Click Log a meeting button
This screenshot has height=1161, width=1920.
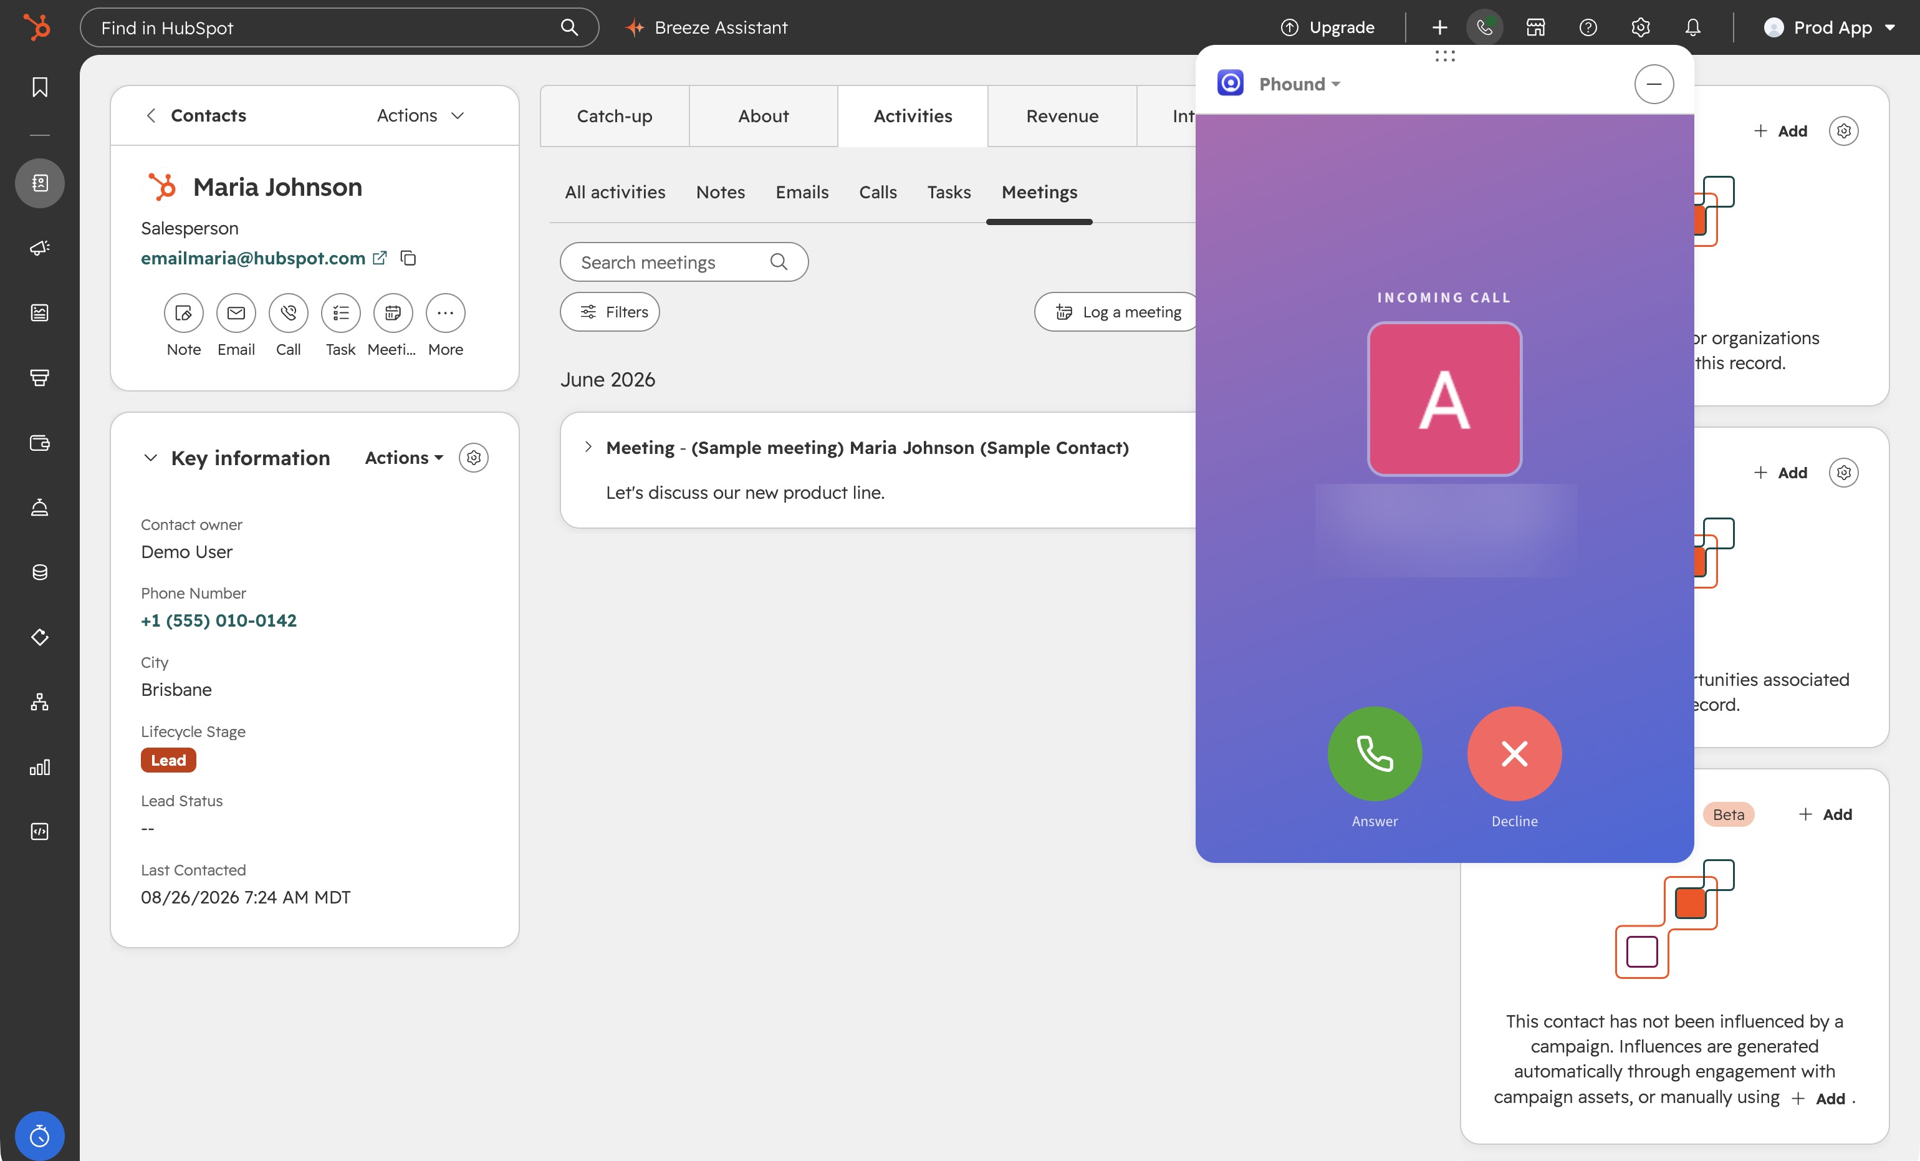pyautogui.click(x=1117, y=312)
